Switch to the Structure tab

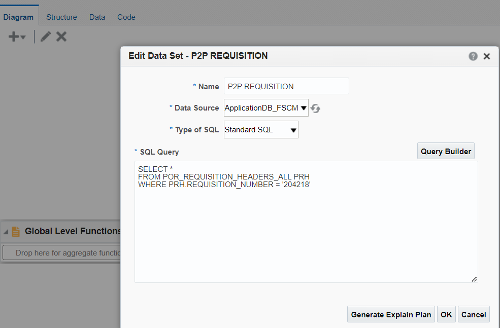[61, 17]
